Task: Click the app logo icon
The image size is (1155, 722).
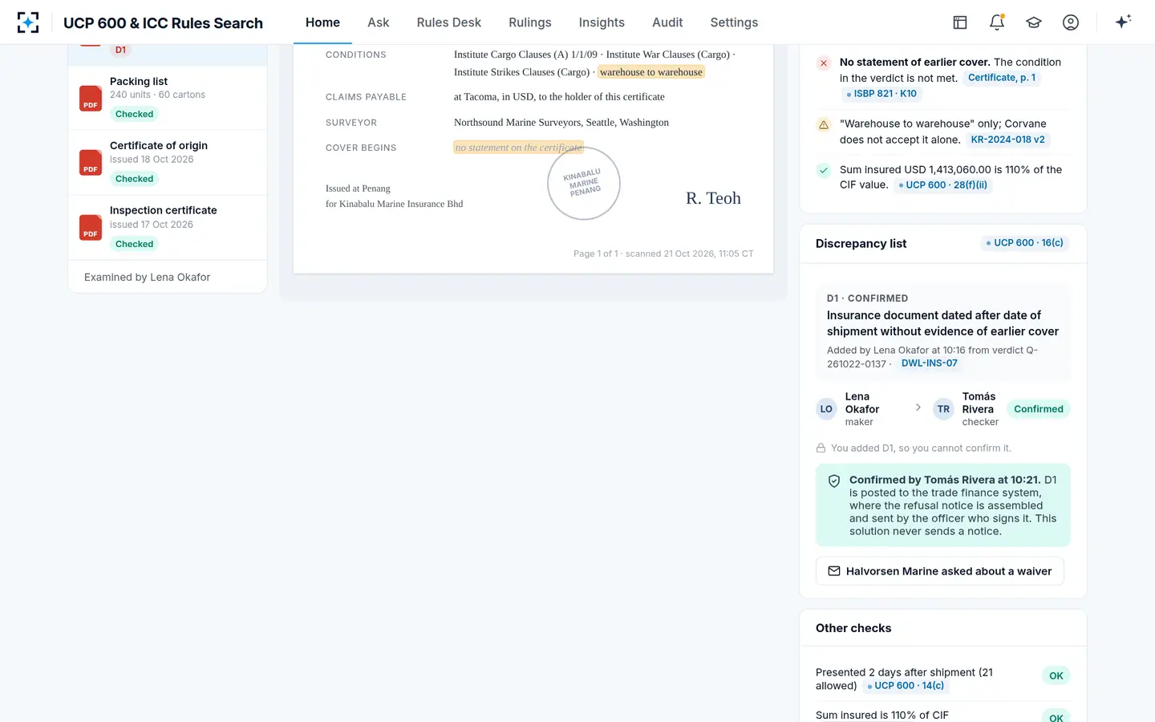Action: (28, 22)
